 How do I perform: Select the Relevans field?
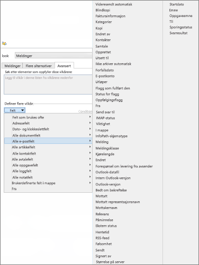(x=102, y=214)
